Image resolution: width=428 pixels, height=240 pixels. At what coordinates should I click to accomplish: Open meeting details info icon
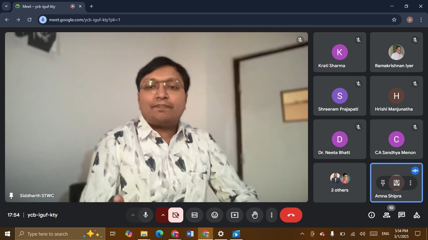tap(372, 215)
